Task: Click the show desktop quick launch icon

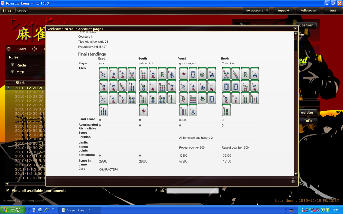Action: click(34, 210)
